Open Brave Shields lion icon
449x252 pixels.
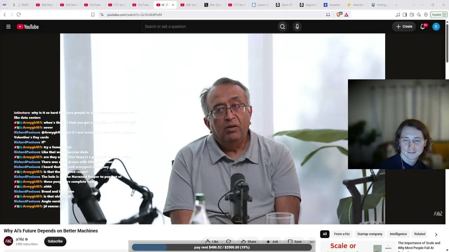pyautogui.click(x=339, y=15)
